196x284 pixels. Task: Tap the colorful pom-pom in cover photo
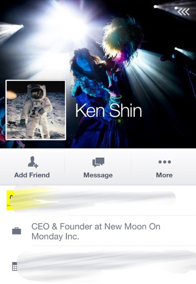click(122, 39)
